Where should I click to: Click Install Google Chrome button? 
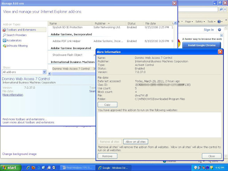click(x=202, y=45)
